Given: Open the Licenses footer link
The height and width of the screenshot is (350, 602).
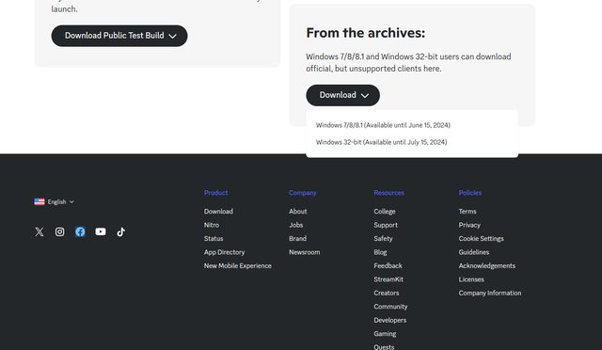Looking at the screenshot, I should click(471, 279).
